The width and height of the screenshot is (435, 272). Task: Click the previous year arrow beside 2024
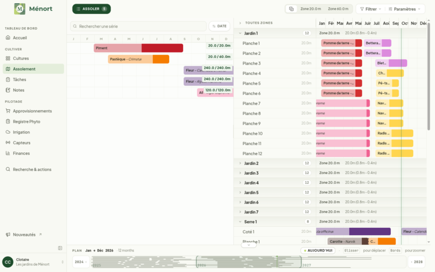86,262
